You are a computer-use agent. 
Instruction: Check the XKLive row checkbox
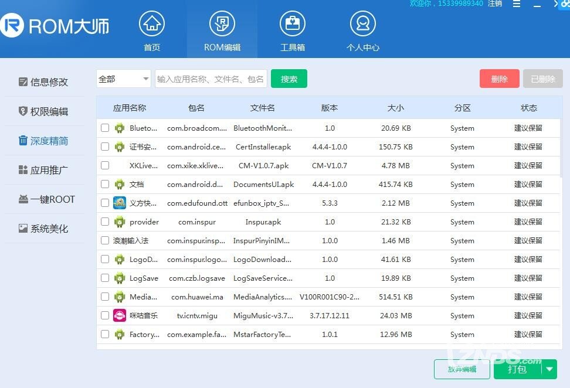click(x=105, y=165)
